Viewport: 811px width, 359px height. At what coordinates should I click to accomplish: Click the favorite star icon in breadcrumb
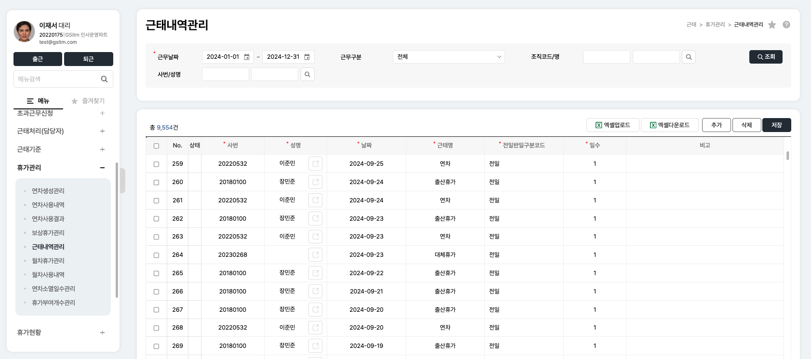(772, 25)
